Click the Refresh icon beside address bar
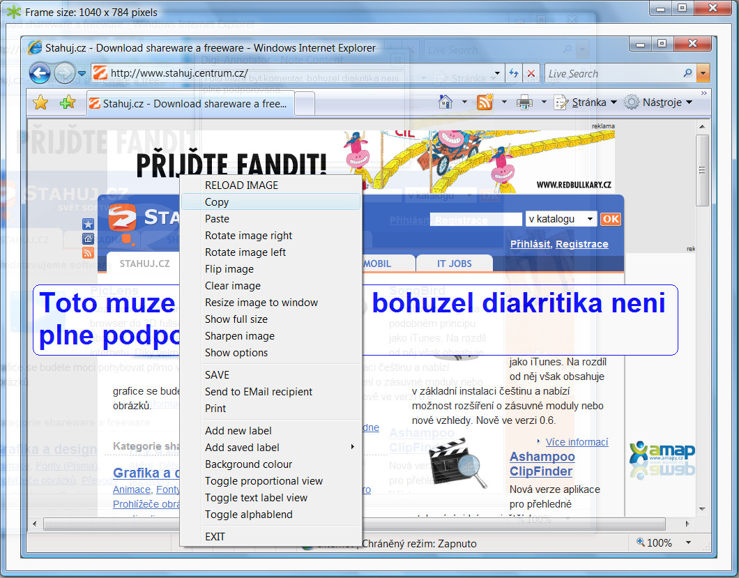The width and height of the screenshot is (739, 578). pyautogui.click(x=513, y=73)
